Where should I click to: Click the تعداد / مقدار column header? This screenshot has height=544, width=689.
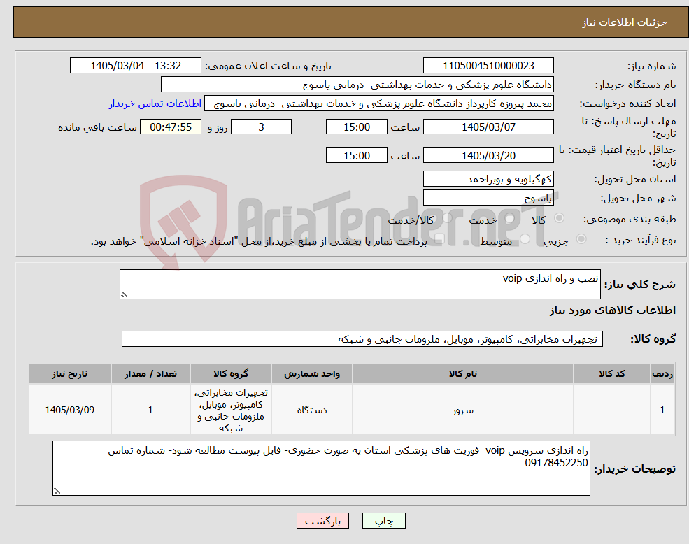click(x=150, y=373)
